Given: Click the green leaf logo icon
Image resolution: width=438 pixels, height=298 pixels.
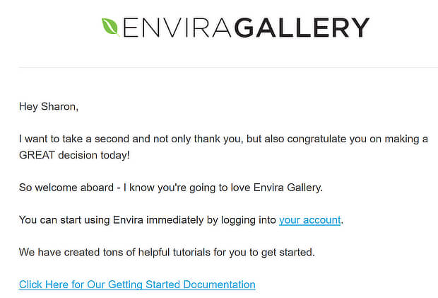Looking at the screenshot, I should [110, 27].
